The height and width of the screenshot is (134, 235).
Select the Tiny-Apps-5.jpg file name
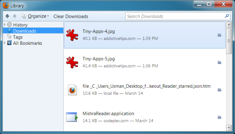pos(99,59)
